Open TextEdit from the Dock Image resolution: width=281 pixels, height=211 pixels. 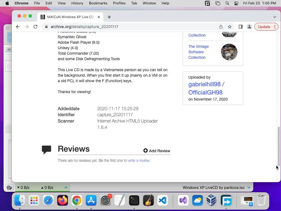point(120,200)
